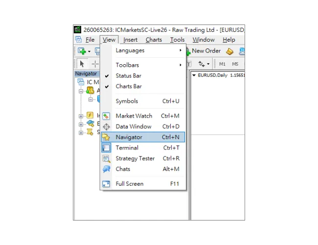Expand the first Navigator tree node

coord(81,116)
